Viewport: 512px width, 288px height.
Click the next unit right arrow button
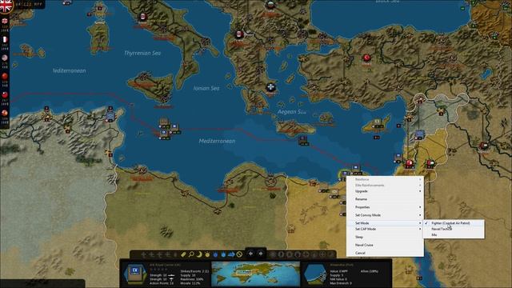coord(261,254)
